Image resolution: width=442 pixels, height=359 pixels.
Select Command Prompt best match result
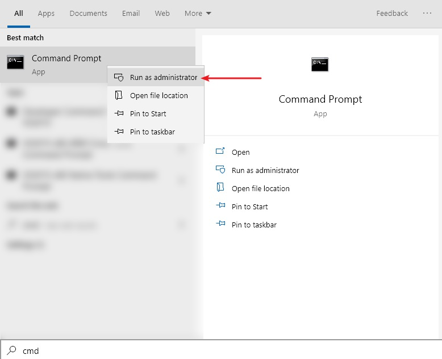pos(98,65)
